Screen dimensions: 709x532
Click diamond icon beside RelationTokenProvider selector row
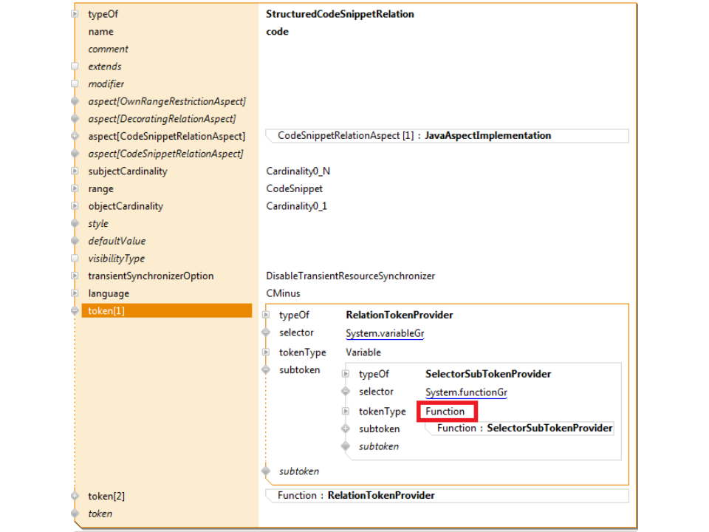pos(266,333)
